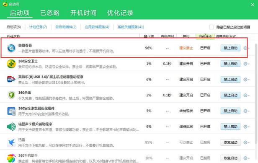Click the 美图看看 application icon
Screen dimensions: 258x163
[x=11, y=48]
